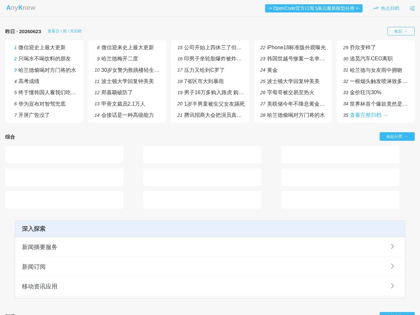The width and height of the screenshot is (420, 315).
Task: Open headline 1 微信迎史上最大更新
Action: click(42, 48)
